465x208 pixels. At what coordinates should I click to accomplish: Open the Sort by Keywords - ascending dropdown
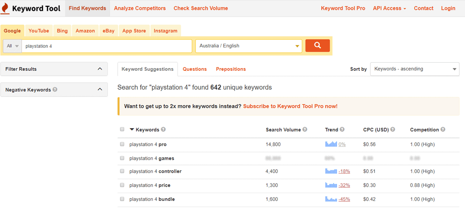tap(415, 69)
